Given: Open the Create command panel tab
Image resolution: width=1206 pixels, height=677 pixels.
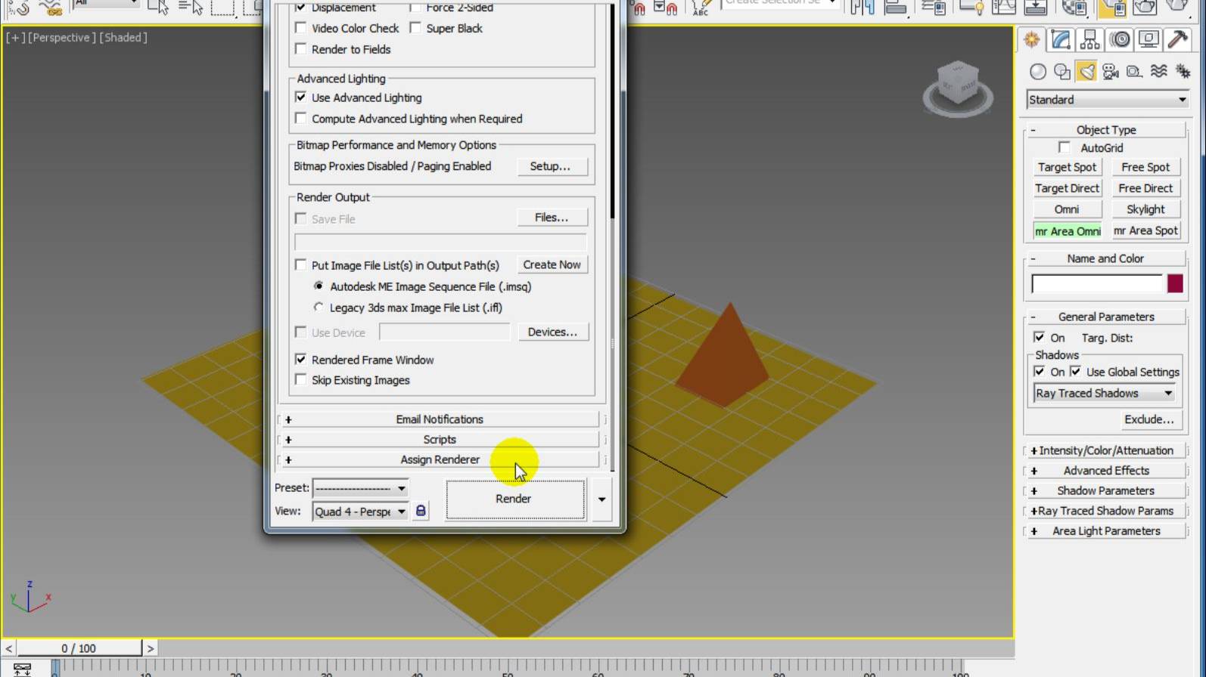Looking at the screenshot, I should [x=1032, y=39].
